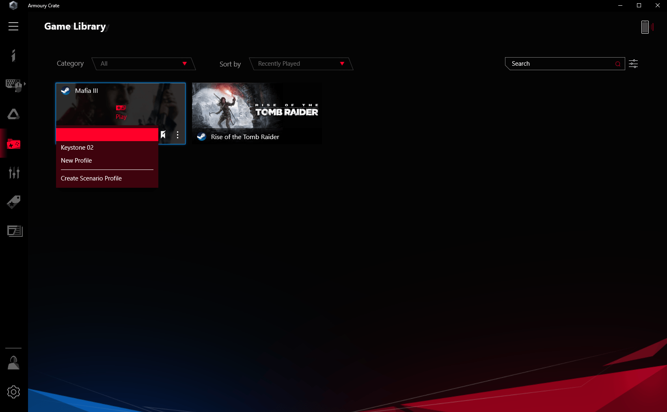Open the Device keyboard and mouse icon
Screen dimensions: 667x412
pos(13,85)
